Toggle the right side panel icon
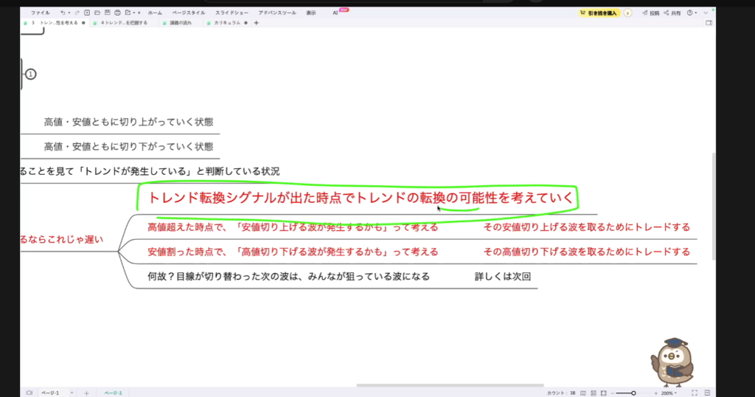The image size is (755, 397). click(709, 24)
